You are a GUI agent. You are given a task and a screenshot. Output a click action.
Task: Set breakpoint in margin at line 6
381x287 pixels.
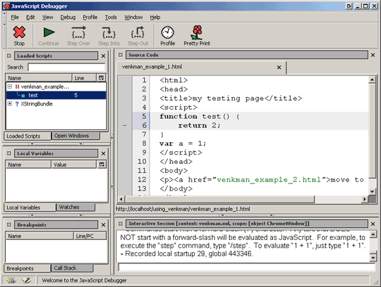[124, 125]
